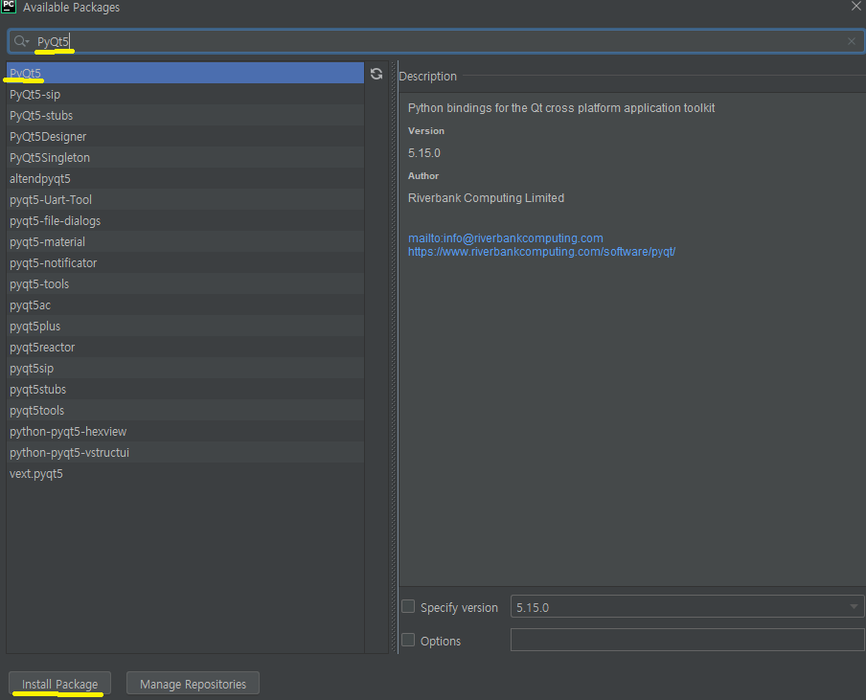Image resolution: width=866 pixels, height=700 pixels.
Task: Select the PyQt5Designer package
Action: pyautogui.click(x=185, y=136)
